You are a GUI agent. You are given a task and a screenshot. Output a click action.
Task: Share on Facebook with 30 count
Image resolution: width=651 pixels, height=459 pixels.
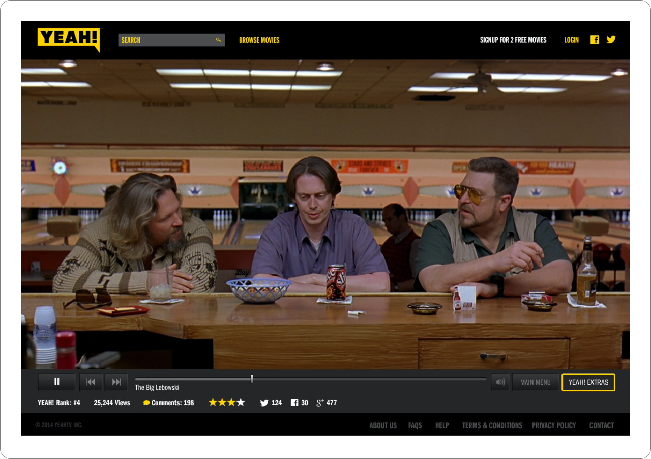pyautogui.click(x=300, y=403)
